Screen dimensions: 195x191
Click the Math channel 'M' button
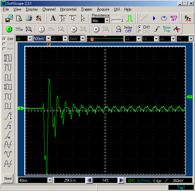pyautogui.click(x=74, y=29)
